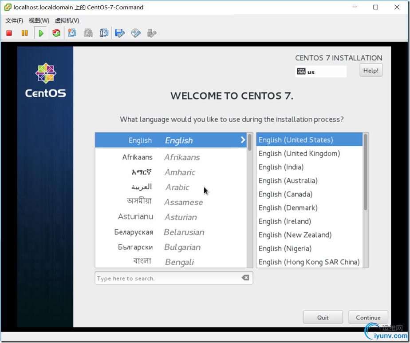This screenshot has height=343, width=410.
Task: Select Afrikaans in the language list
Action: [171, 157]
